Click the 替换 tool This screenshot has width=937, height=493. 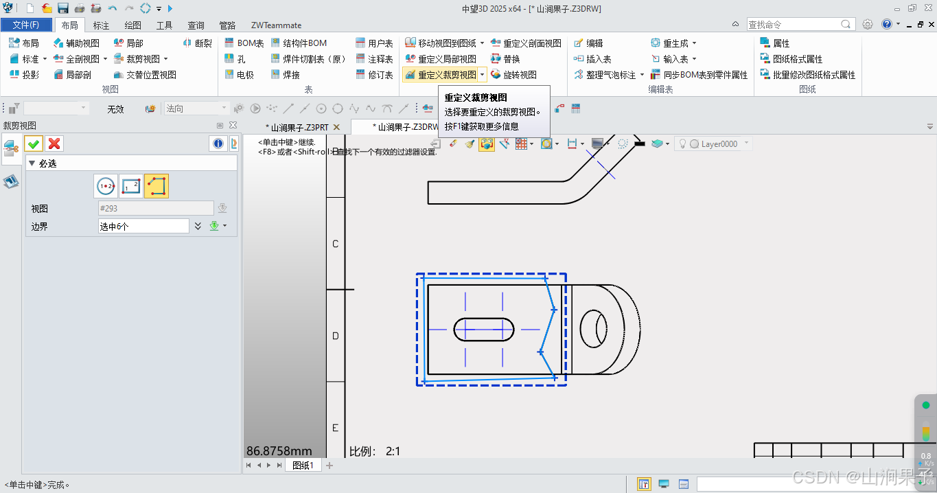point(505,59)
